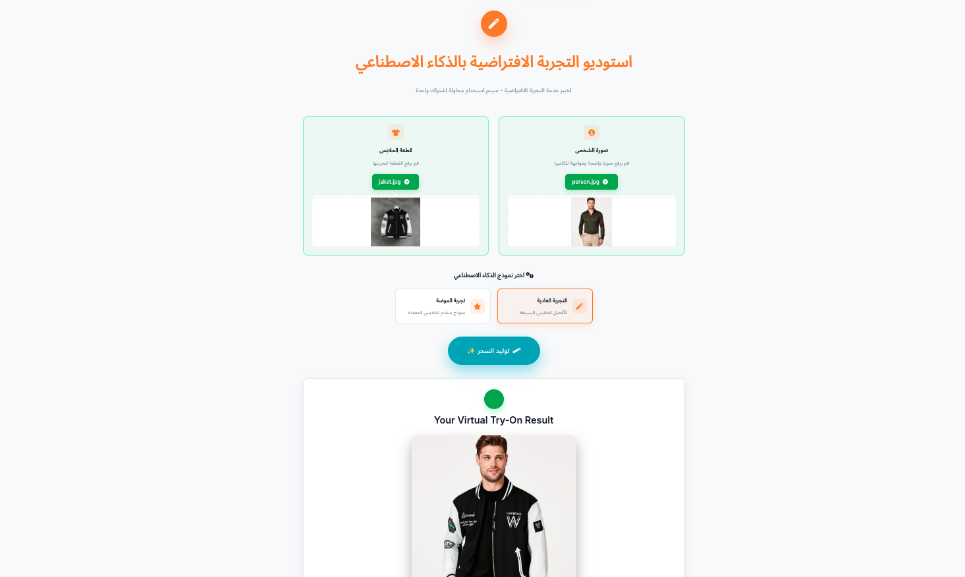The height and width of the screenshot is (577, 965).
Task: Click the orange t-shirt icon in clothing card
Action: (396, 132)
